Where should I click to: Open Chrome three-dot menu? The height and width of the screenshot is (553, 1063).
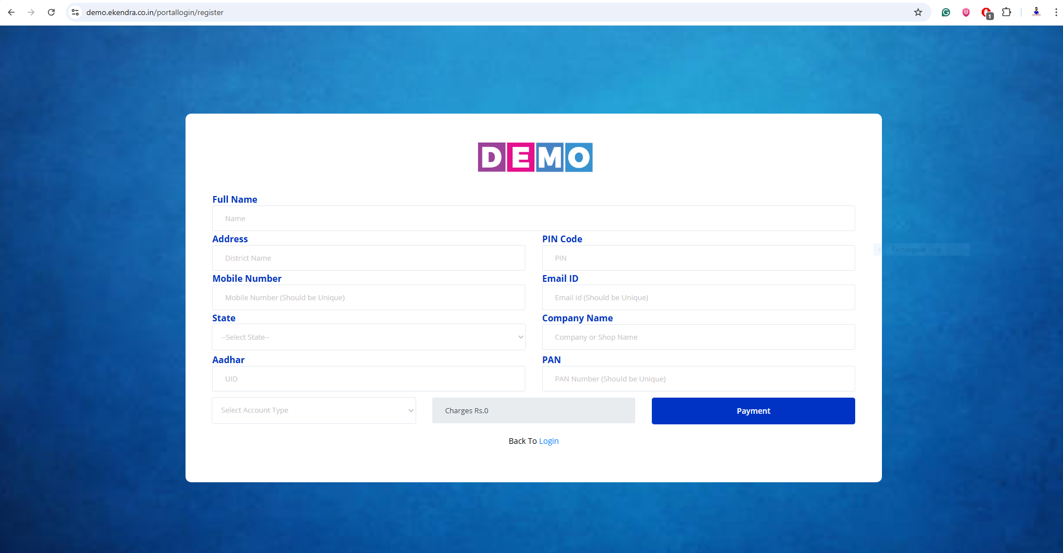point(1056,12)
